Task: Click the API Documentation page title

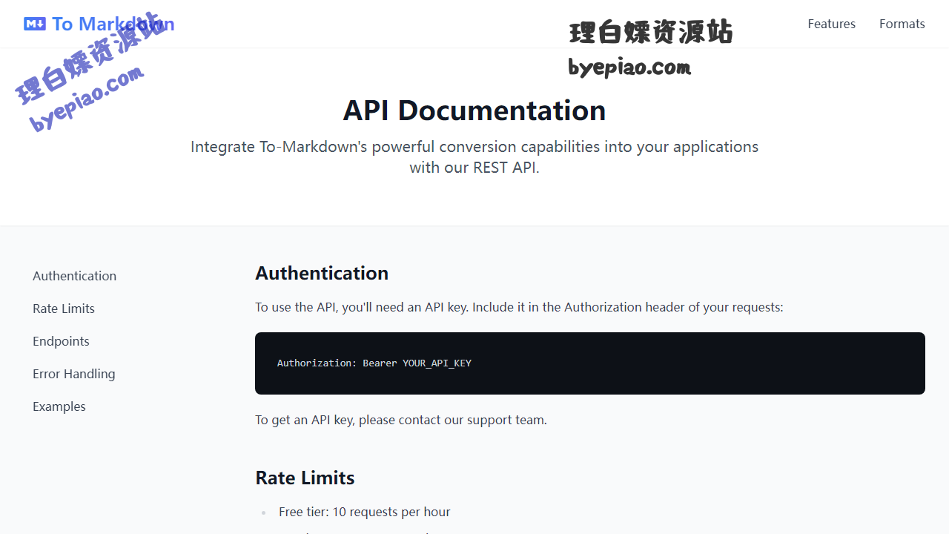Action: (x=474, y=111)
